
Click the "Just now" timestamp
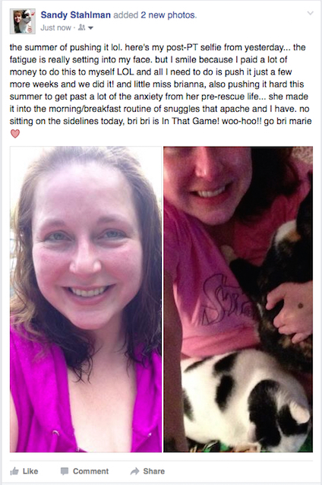pos(56,28)
